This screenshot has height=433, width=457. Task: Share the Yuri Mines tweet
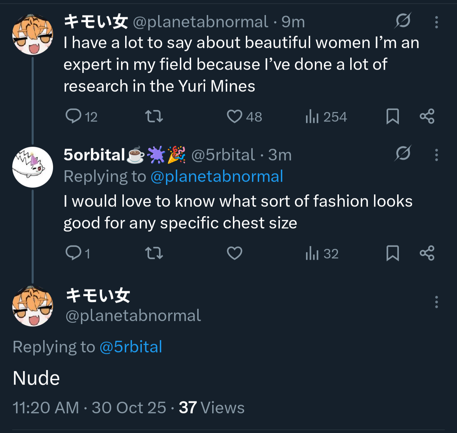tap(427, 116)
